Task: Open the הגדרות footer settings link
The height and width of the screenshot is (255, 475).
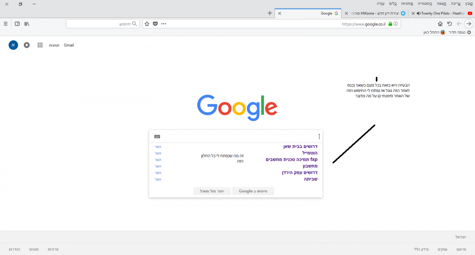Action: click(15, 249)
